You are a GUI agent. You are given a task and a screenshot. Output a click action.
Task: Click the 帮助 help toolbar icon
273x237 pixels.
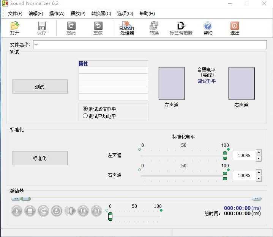(208, 28)
